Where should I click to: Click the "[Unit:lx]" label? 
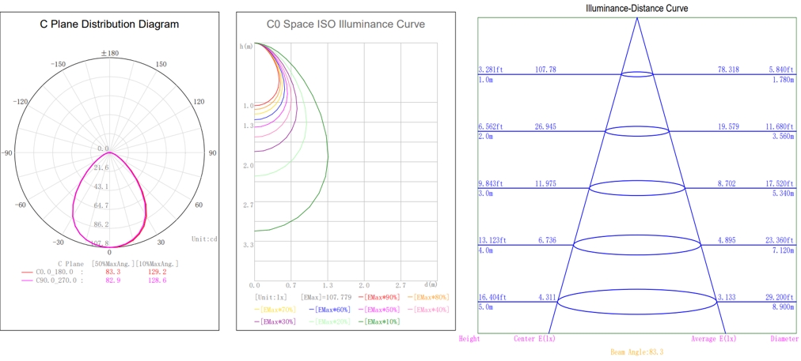point(271,297)
